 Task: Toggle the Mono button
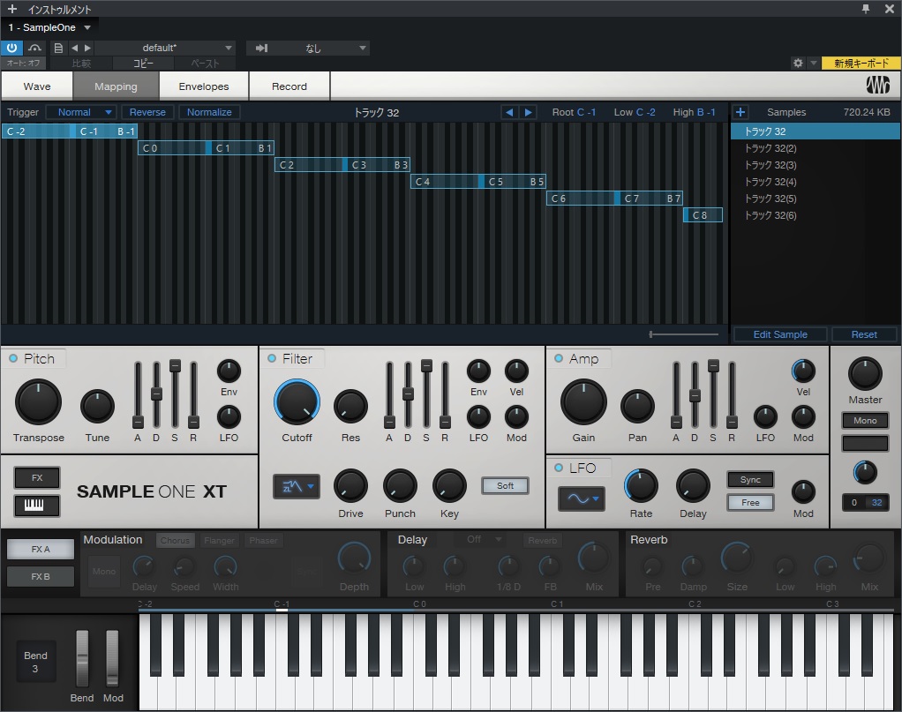click(x=865, y=421)
